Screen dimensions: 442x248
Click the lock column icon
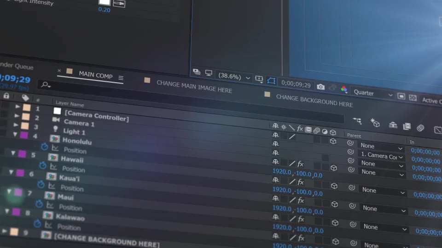[6, 96]
